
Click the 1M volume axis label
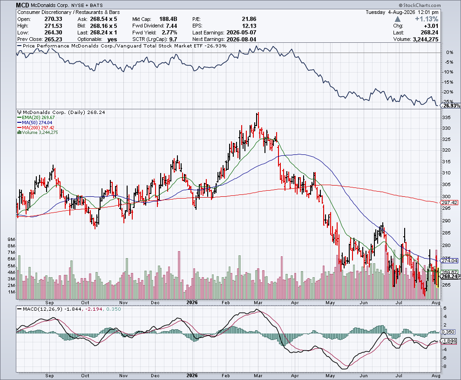coord(11,292)
